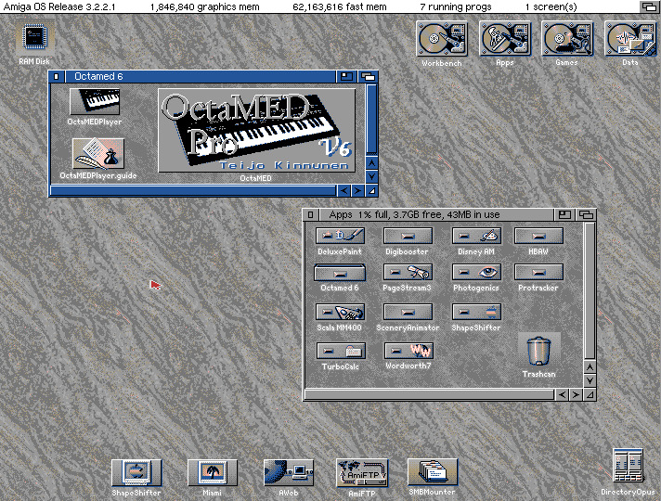Select the Disney AM drawer
The height and width of the screenshot is (501, 661).
point(476,236)
